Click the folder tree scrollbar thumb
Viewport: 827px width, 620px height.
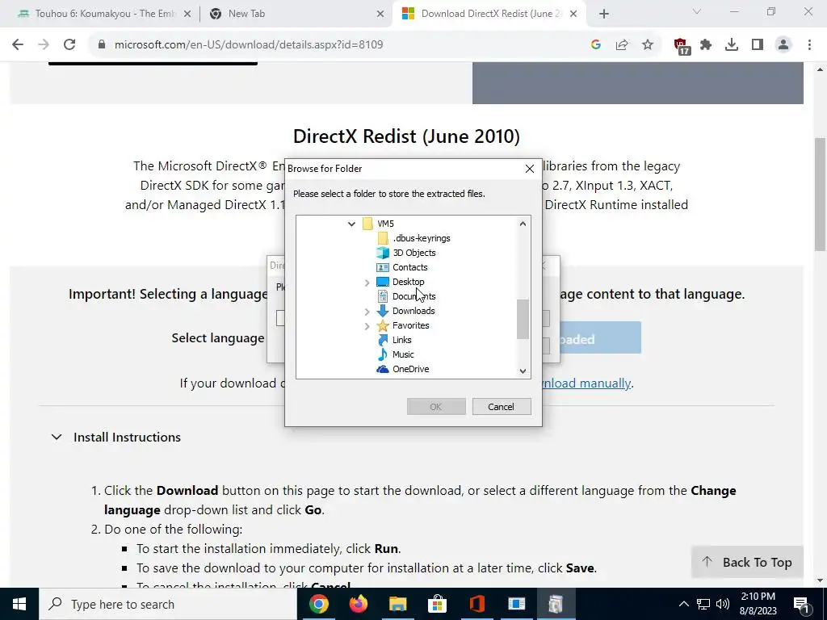(523, 320)
